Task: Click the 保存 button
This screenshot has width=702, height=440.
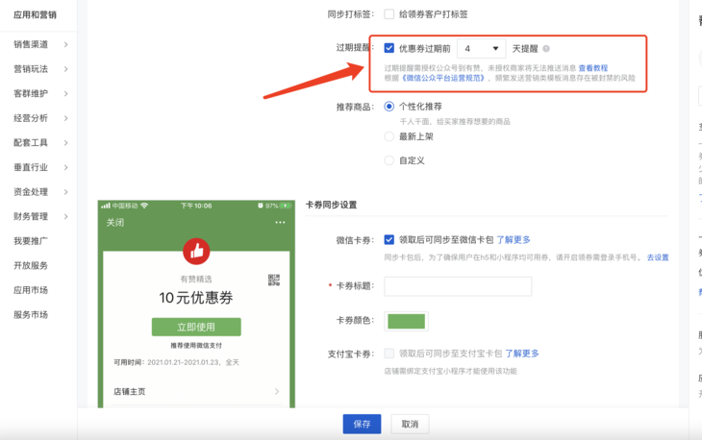Action: tap(362, 424)
